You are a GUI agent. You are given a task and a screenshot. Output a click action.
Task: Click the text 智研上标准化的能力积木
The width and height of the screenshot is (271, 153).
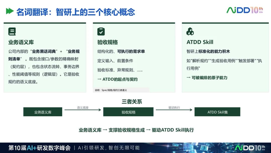[x=208, y=52]
